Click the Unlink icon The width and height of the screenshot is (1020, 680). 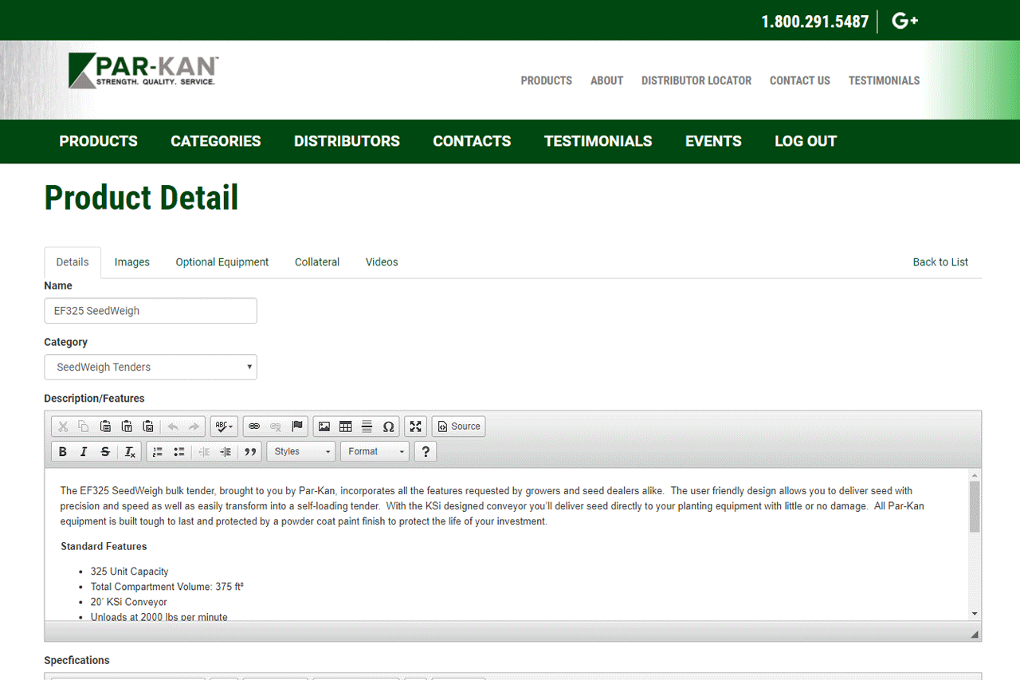(x=276, y=426)
